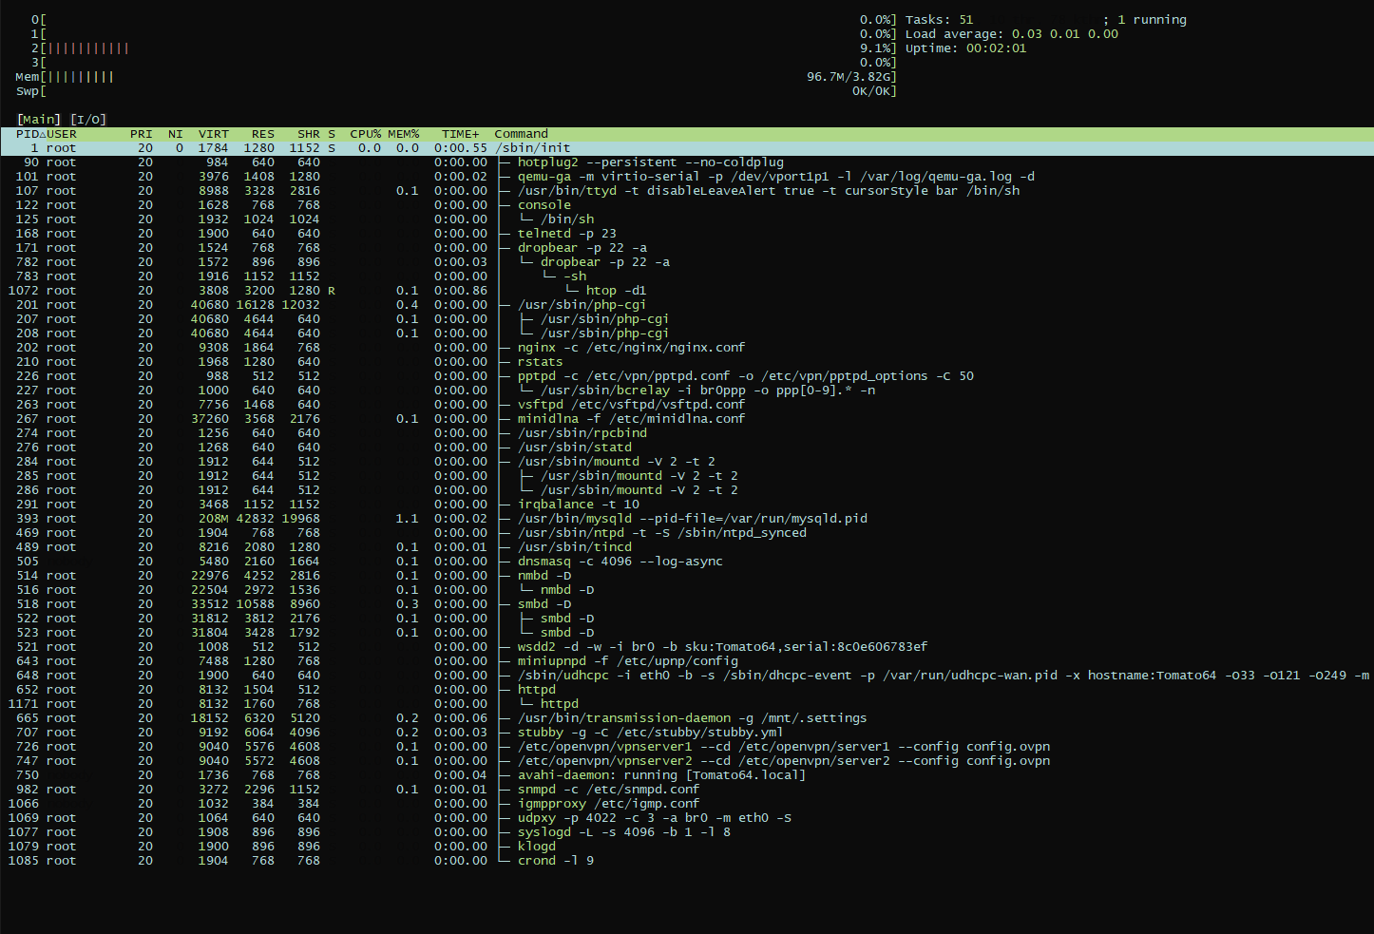Image resolution: width=1374 pixels, height=934 pixels.
Task: Click the VIRT column header
Action: click(213, 134)
